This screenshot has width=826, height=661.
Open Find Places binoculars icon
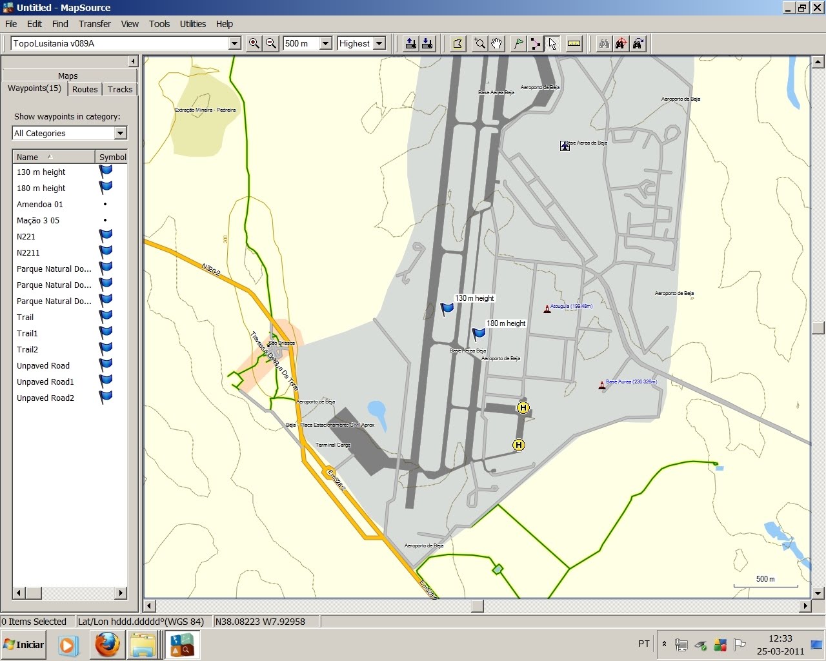click(604, 43)
